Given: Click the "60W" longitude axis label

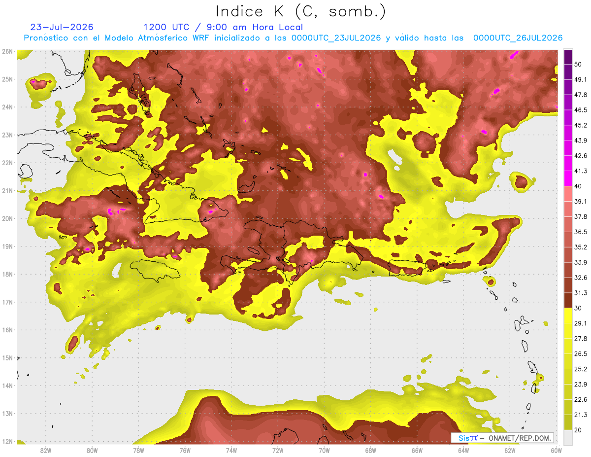Looking at the screenshot, I should pyautogui.click(x=556, y=450).
